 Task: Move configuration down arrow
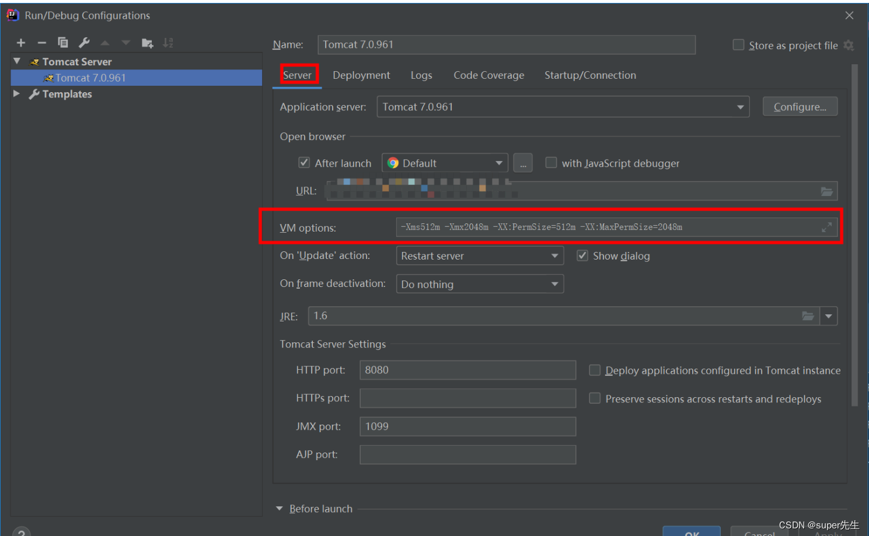126,43
